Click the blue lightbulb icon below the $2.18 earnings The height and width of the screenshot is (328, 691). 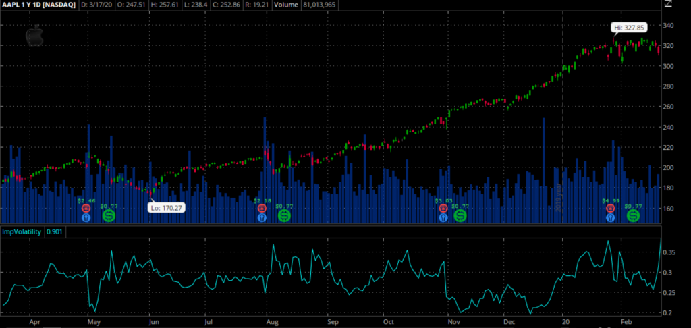point(262,217)
